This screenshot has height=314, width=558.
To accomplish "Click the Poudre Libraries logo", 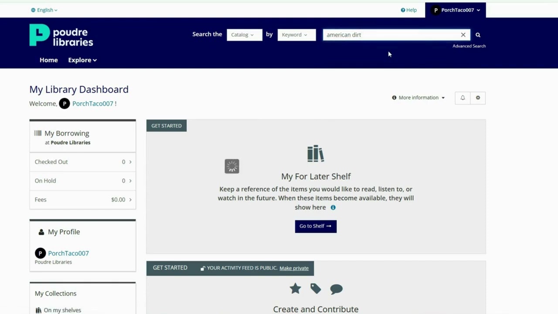I will [x=61, y=35].
